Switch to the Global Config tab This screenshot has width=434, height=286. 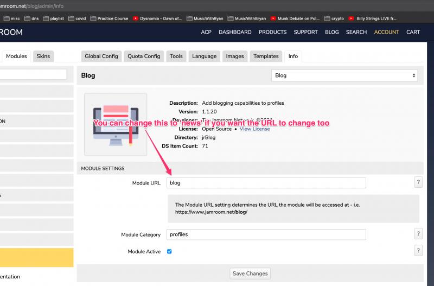[101, 56]
